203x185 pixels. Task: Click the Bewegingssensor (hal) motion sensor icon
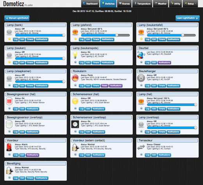9,101
